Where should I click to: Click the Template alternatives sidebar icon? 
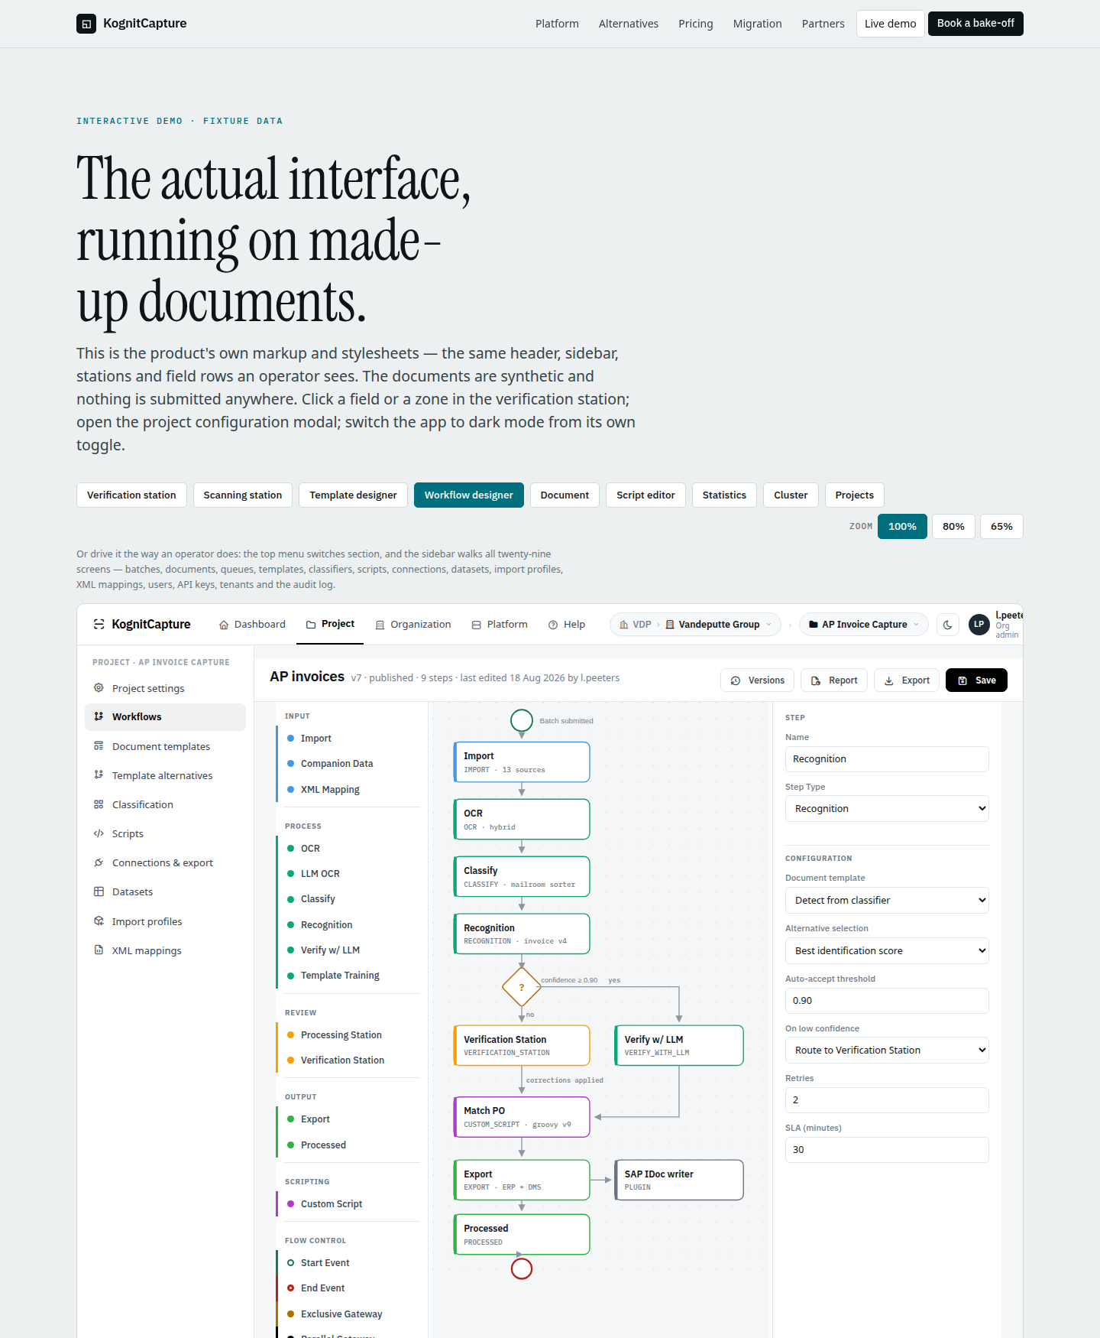[x=99, y=775]
